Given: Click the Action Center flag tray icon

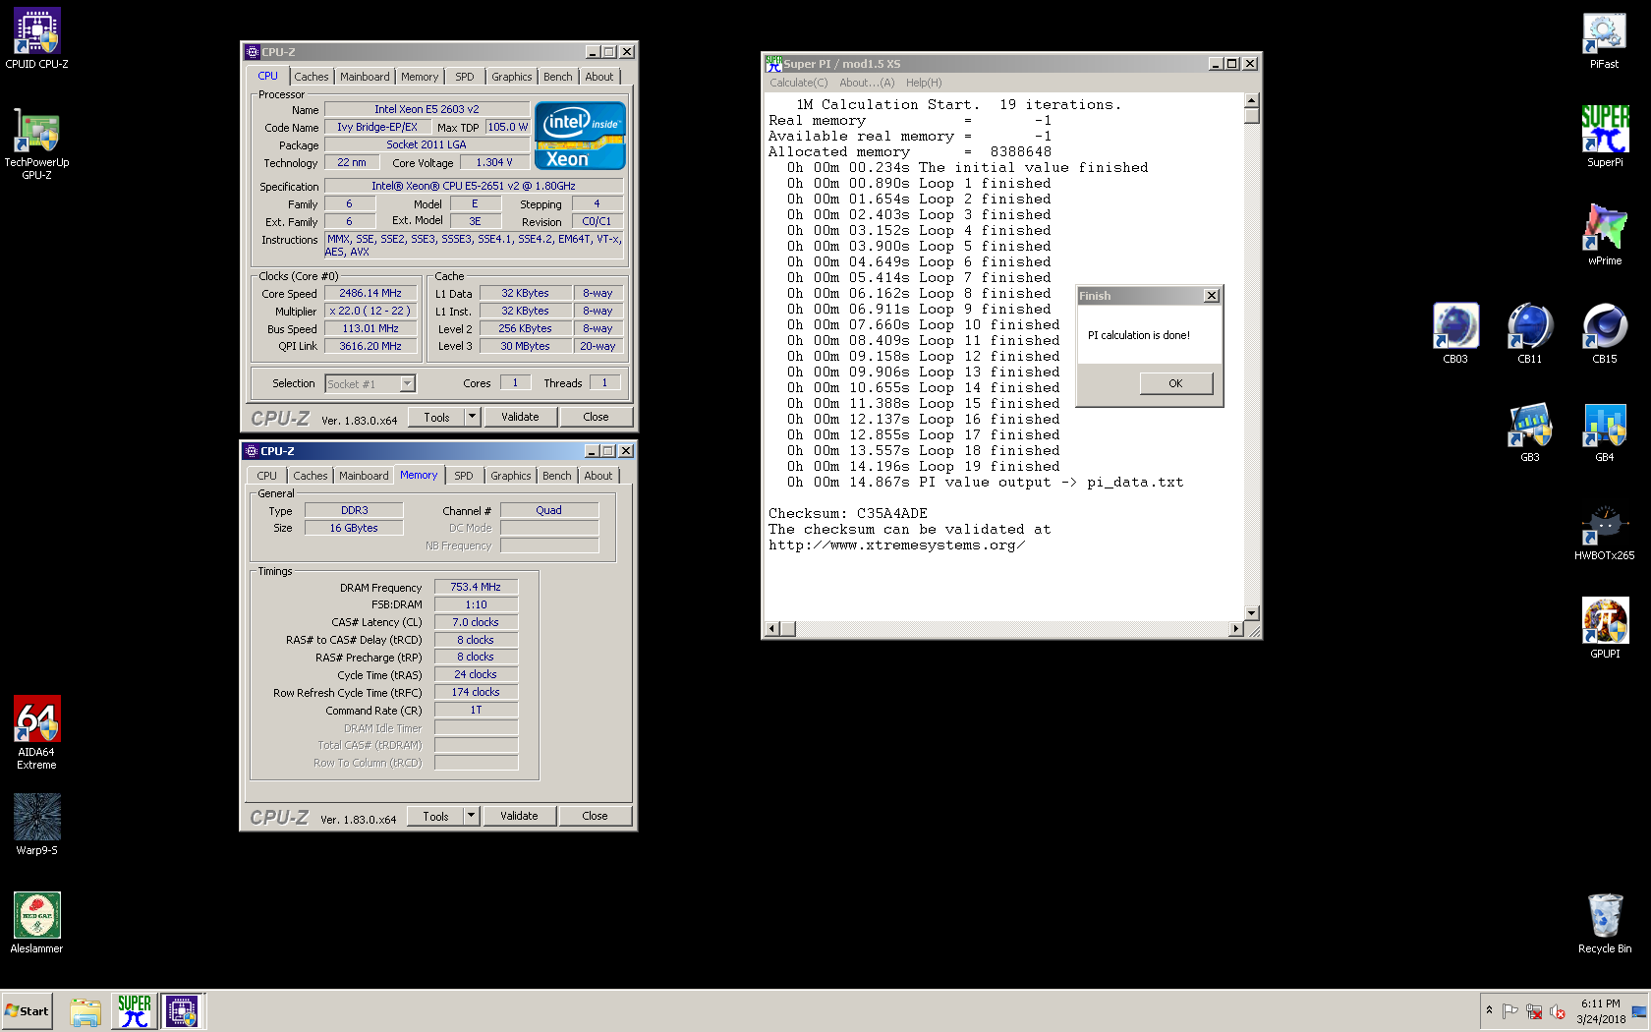Looking at the screenshot, I should point(1510,1011).
